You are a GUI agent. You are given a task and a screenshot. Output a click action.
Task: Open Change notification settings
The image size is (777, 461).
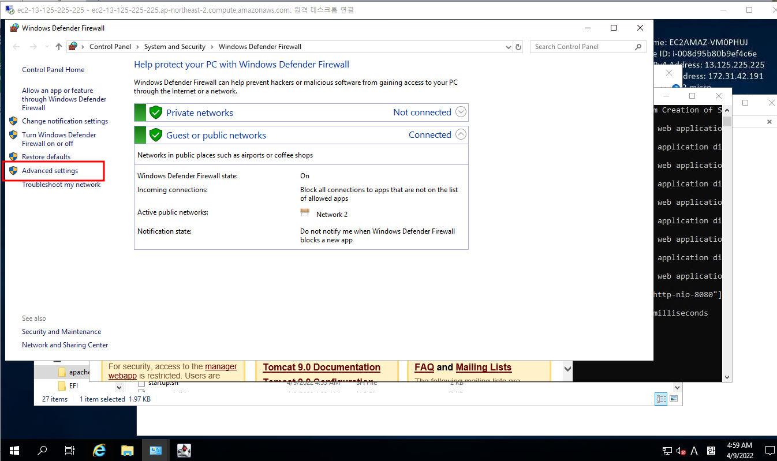pyautogui.click(x=65, y=121)
